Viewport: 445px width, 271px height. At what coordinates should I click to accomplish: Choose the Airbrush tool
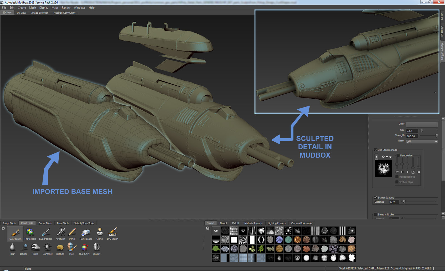60,233
